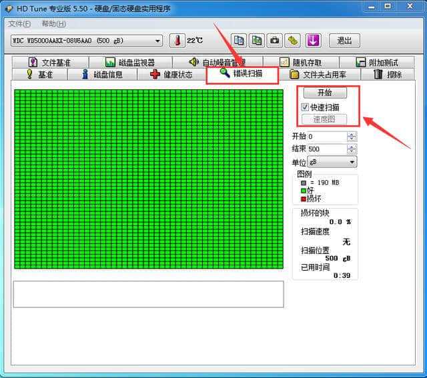427x378 pixels.
Task: Click the empty log box below the grid
Action: [148, 294]
